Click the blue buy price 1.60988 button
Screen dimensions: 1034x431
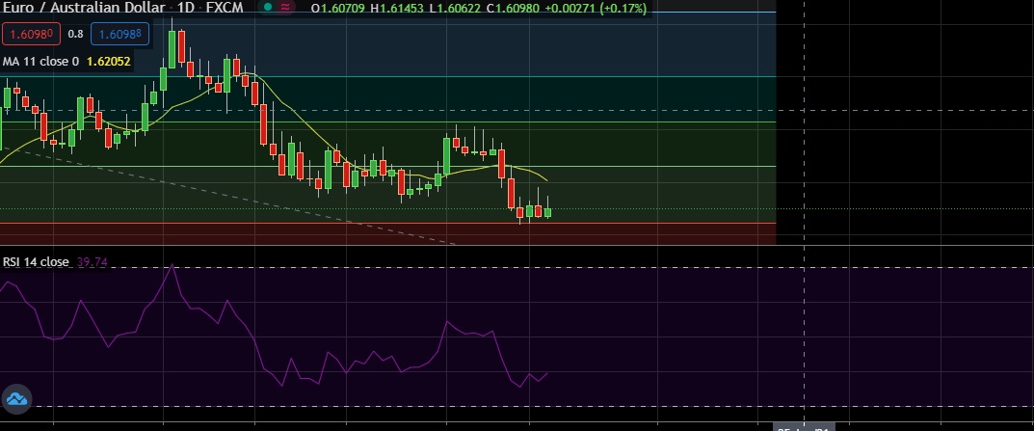119,34
